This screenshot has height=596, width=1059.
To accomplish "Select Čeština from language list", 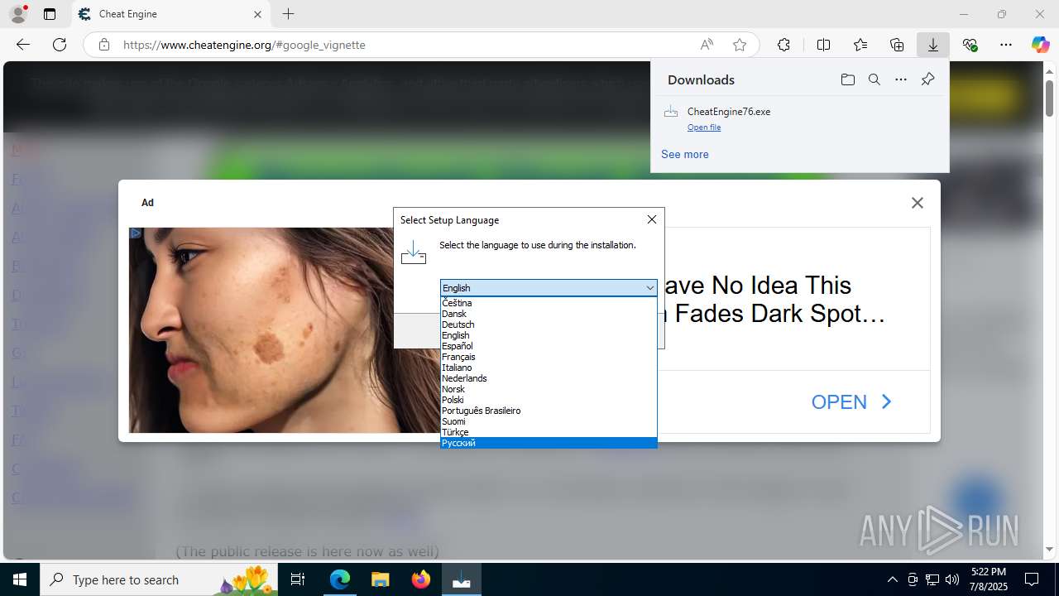I will [549, 303].
